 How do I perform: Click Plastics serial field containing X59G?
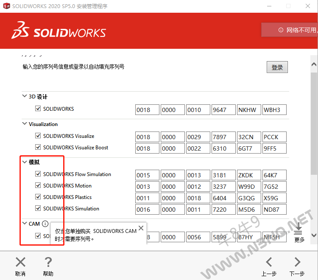tap(274, 198)
